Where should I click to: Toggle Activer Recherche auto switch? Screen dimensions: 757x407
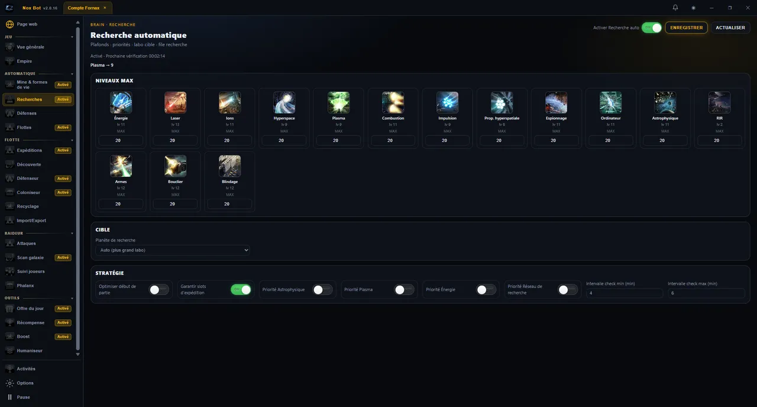pyautogui.click(x=652, y=28)
